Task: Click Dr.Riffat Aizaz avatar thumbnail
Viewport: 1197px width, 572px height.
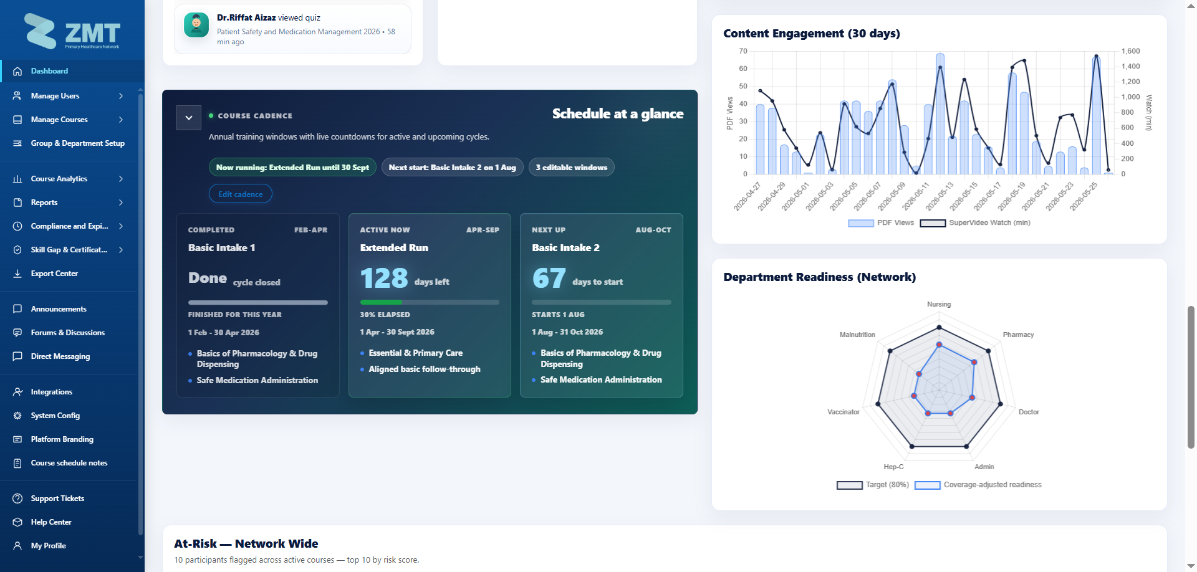Action: point(196,25)
